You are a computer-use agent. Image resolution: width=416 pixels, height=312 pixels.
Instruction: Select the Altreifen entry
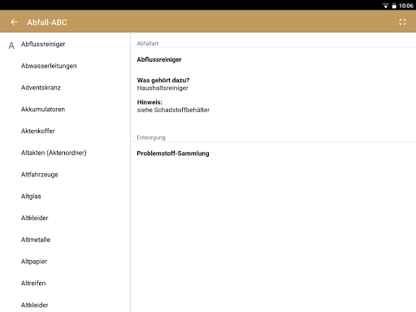(65, 283)
